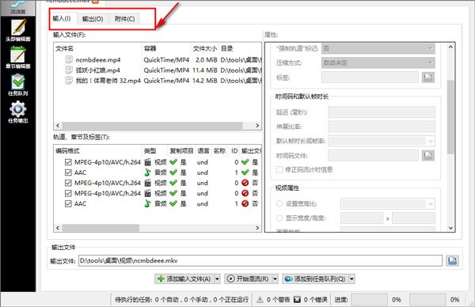Click the 14.2 MiB file size cell

point(205,81)
